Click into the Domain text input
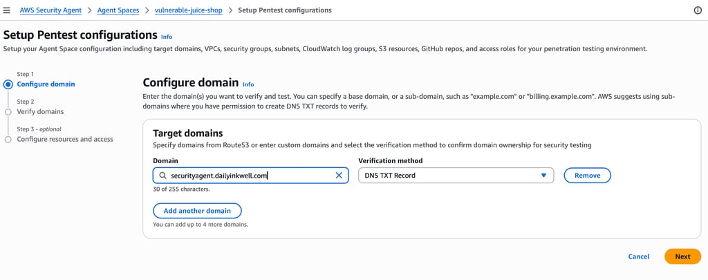Screen dimensions: 708x280 pos(249,176)
